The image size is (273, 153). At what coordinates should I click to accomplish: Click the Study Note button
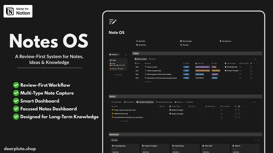click(141, 45)
